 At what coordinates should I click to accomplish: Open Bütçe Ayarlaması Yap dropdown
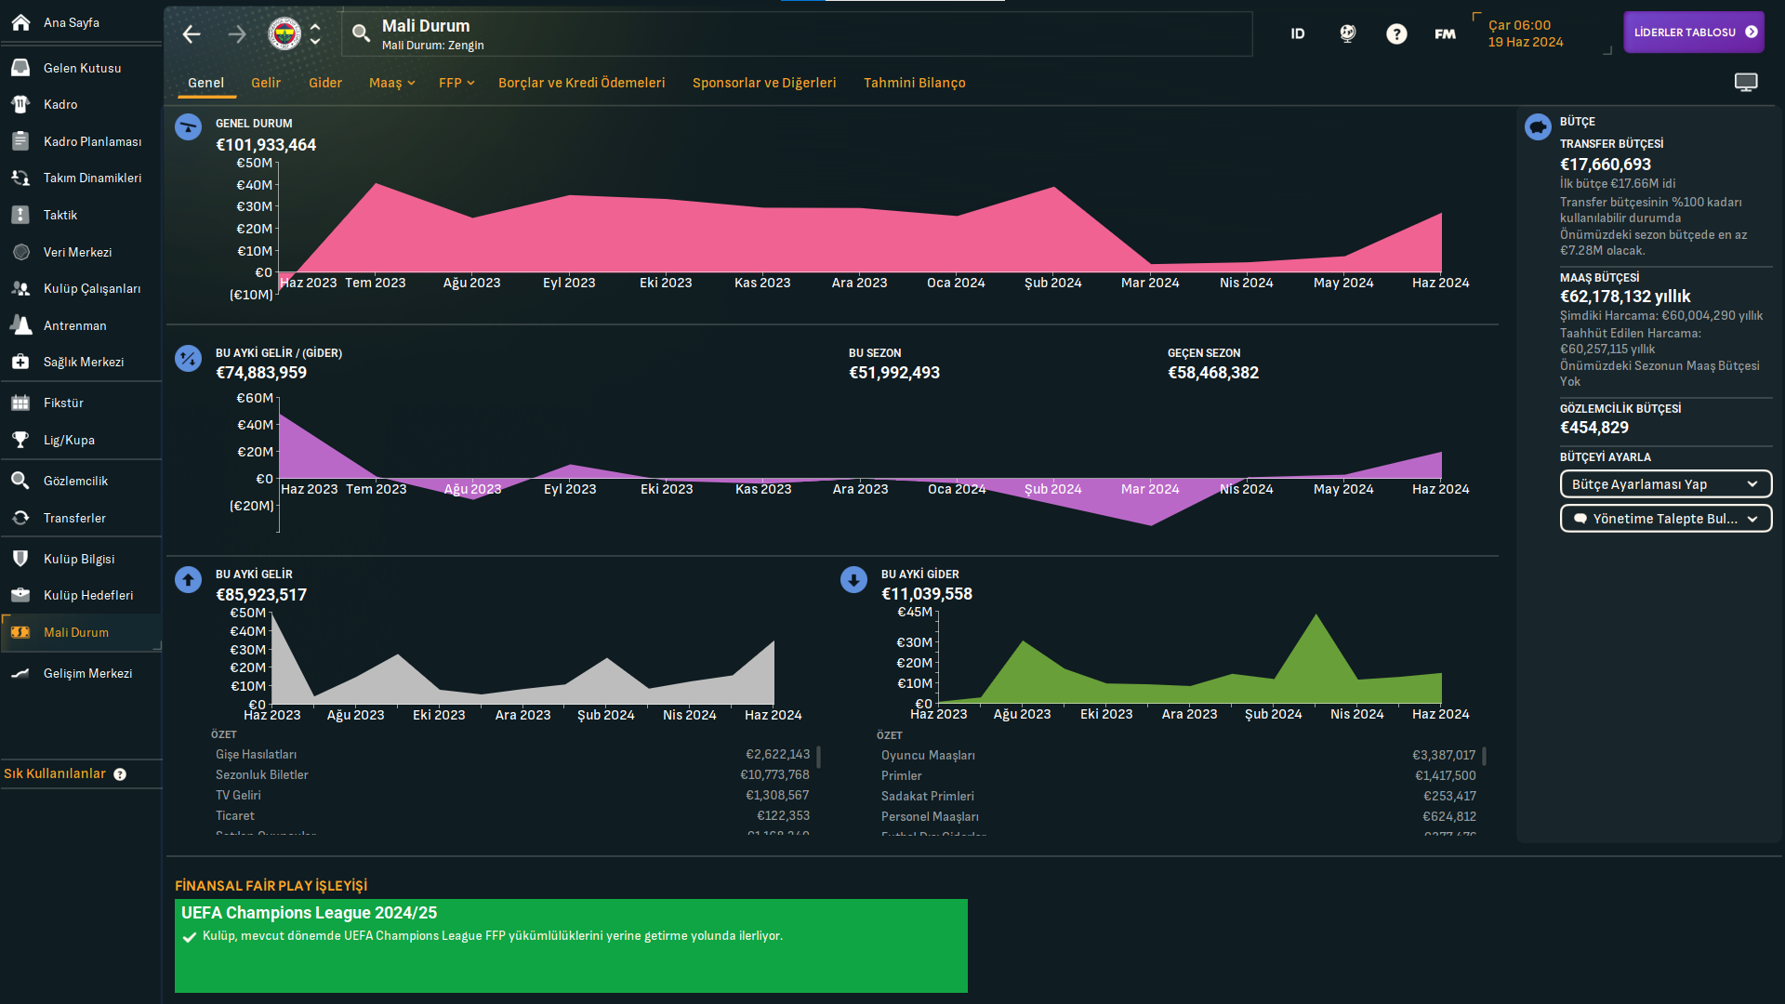point(1665,484)
